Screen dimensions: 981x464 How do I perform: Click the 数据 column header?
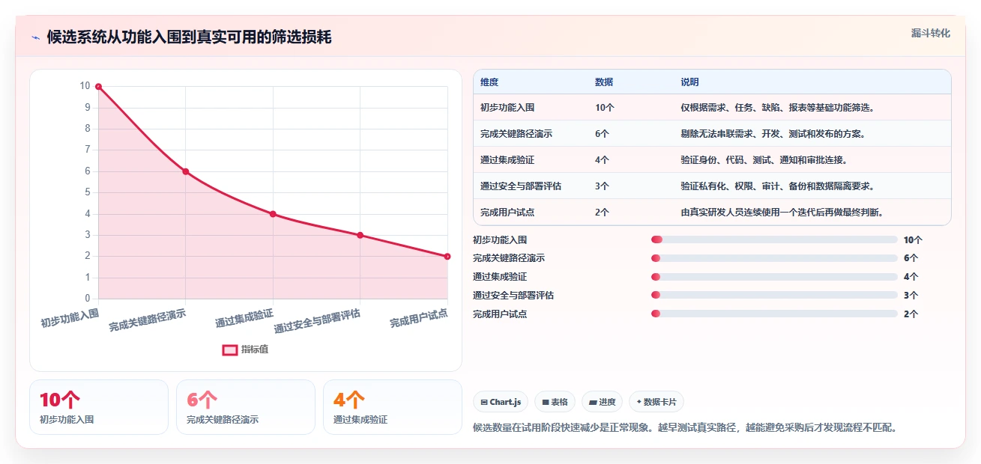tap(604, 82)
